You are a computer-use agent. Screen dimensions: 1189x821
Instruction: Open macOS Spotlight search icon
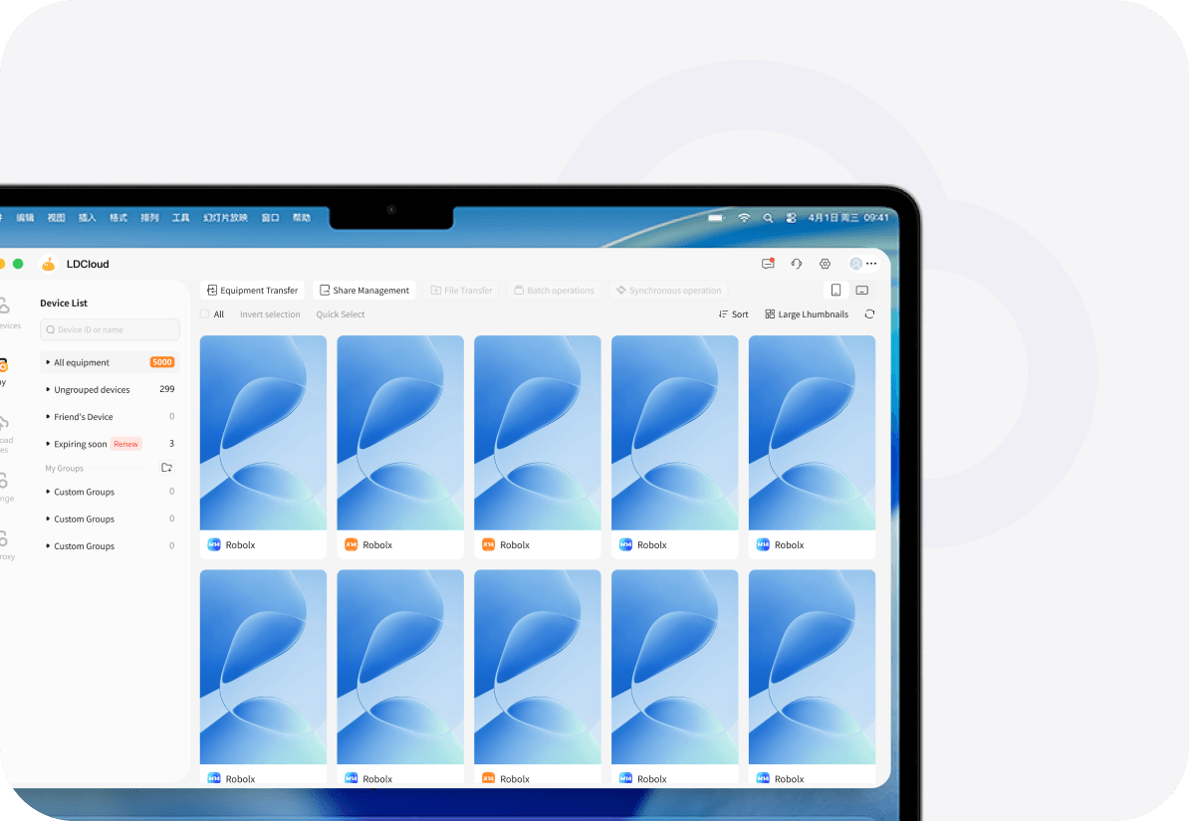tap(768, 218)
